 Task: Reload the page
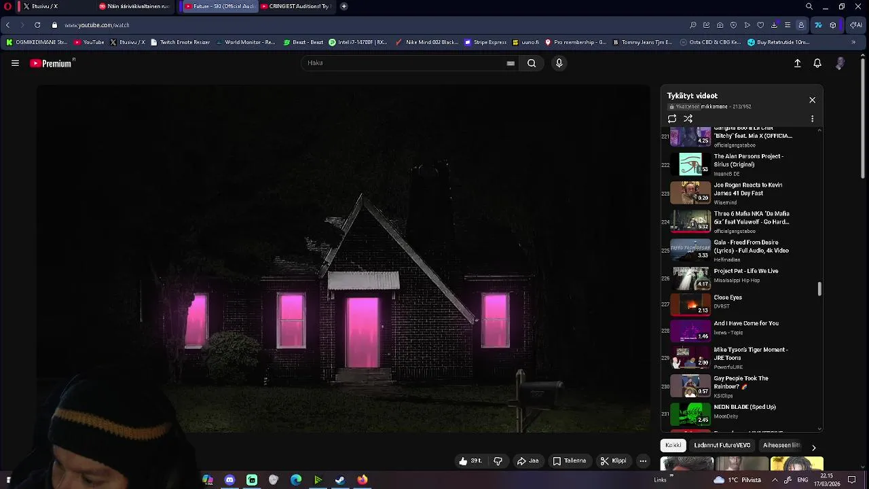(x=37, y=25)
